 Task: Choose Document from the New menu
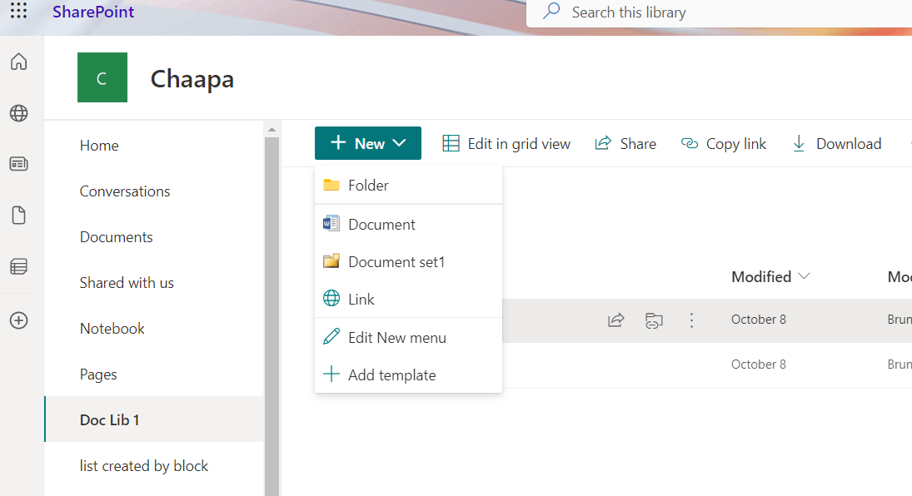coord(408,225)
